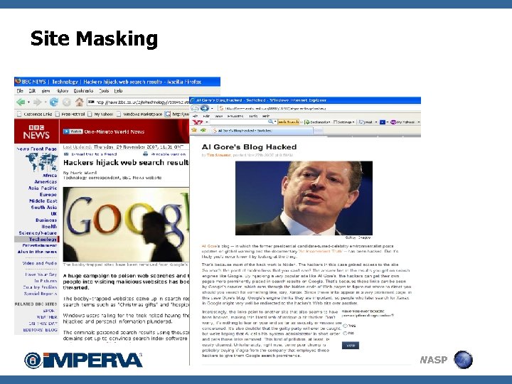Open the History menu in Firefox

click(x=63, y=91)
